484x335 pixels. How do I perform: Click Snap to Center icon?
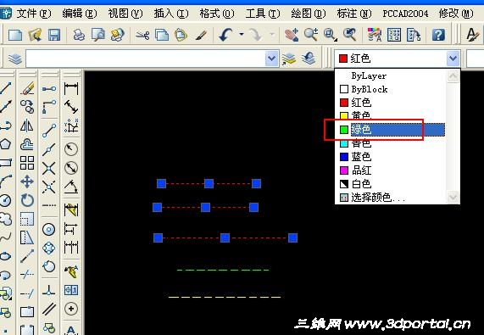pyautogui.click(x=49, y=229)
